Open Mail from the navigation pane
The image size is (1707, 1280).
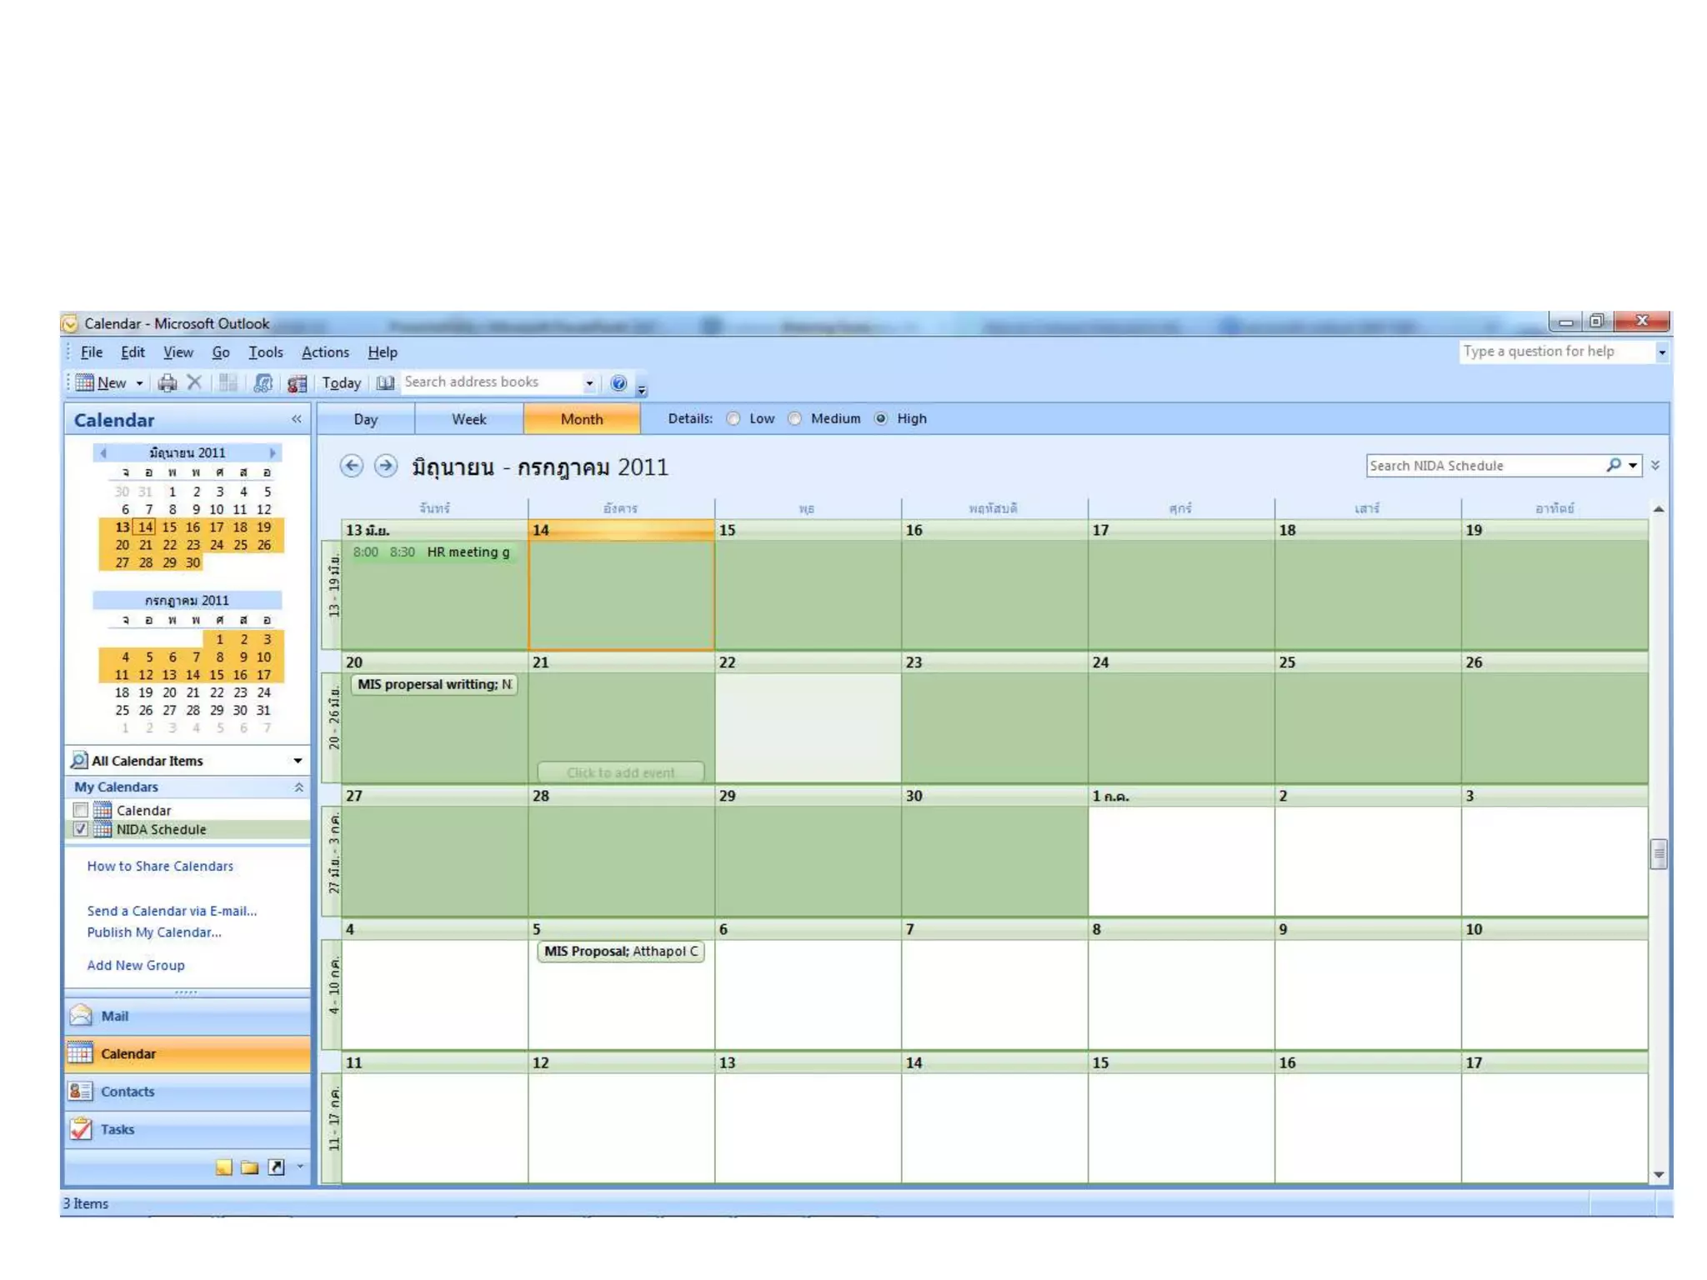pos(115,1016)
